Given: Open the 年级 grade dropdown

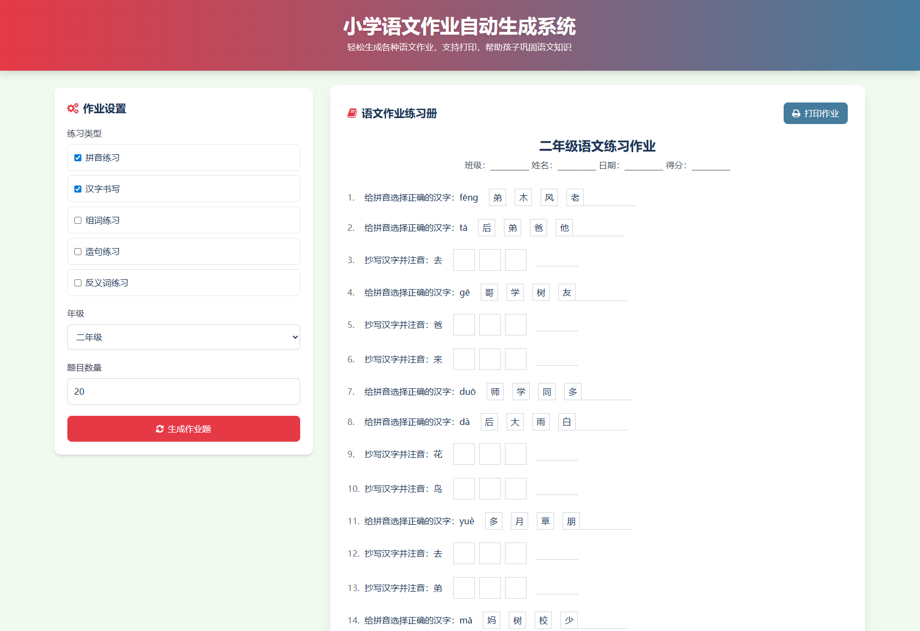Looking at the screenshot, I should click(x=183, y=337).
